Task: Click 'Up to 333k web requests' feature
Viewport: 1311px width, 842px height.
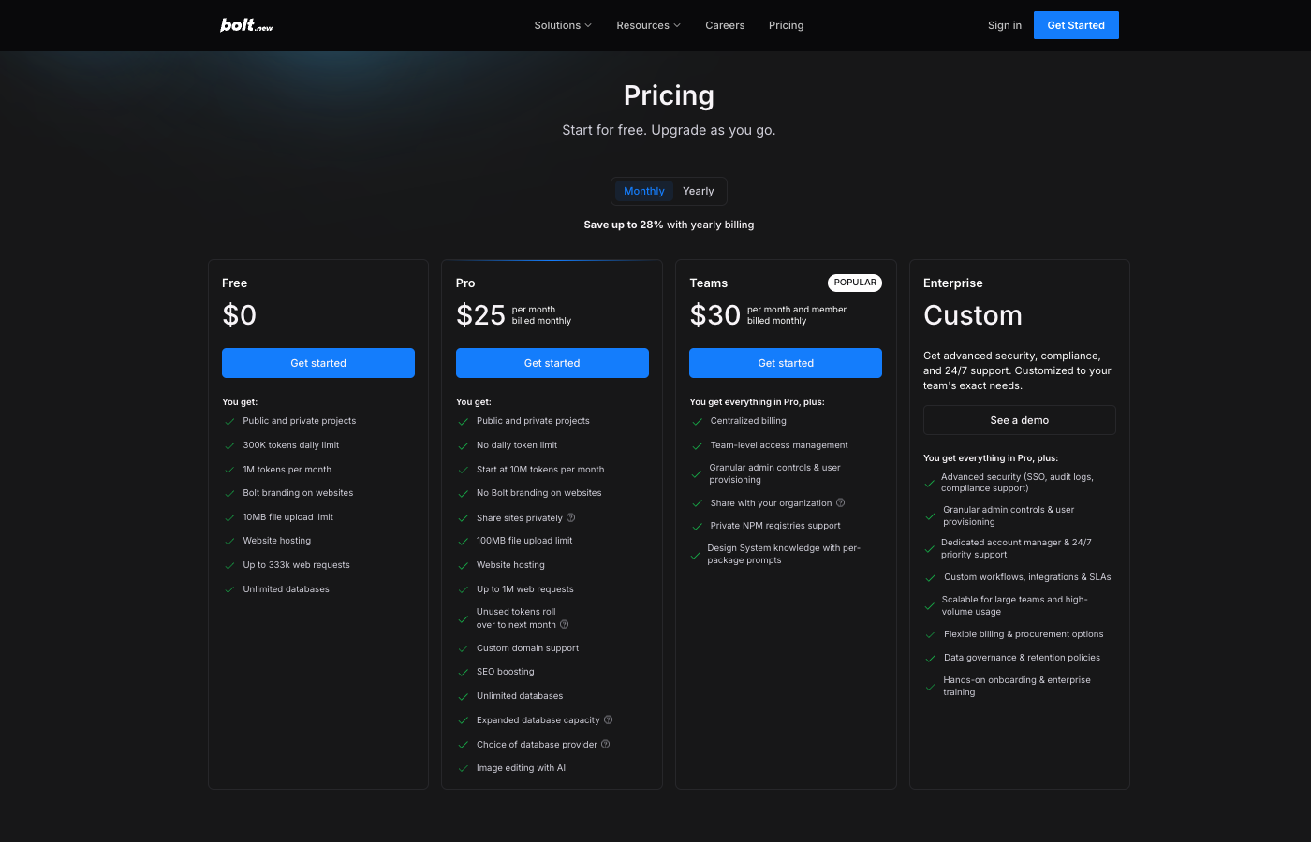Action: tap(296, 565)
